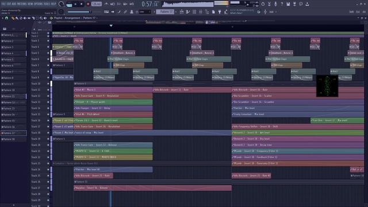This screenshot has height=207, width=368.
Task: Click the download content library icon
Action: [x=307, y=4]
